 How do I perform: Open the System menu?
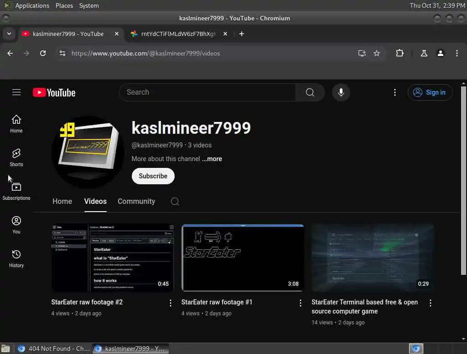point(89,5)
